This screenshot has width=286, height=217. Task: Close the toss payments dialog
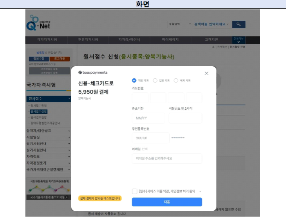(206, 73)
